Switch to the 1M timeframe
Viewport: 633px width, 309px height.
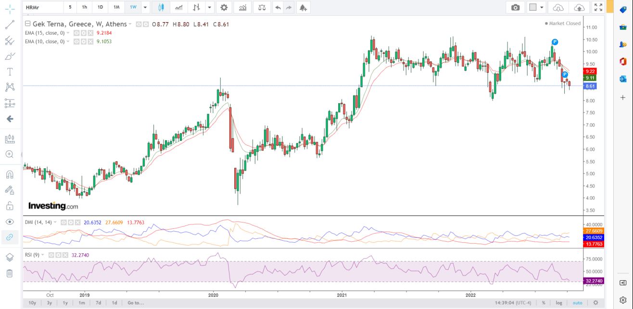point(116,7)
